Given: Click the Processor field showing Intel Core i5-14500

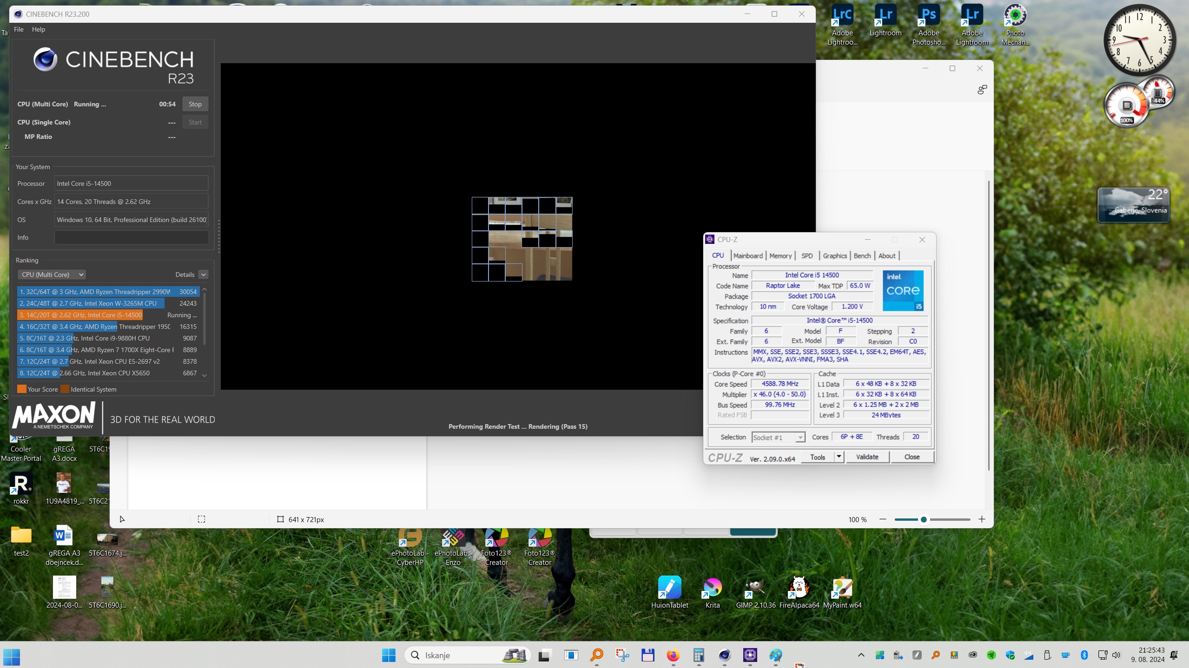Looking at the screenshot, I should (x=132, y=183).
